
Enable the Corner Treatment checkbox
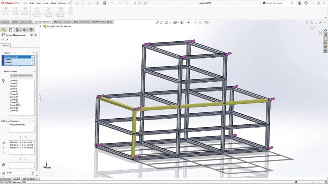click(2, 121)
